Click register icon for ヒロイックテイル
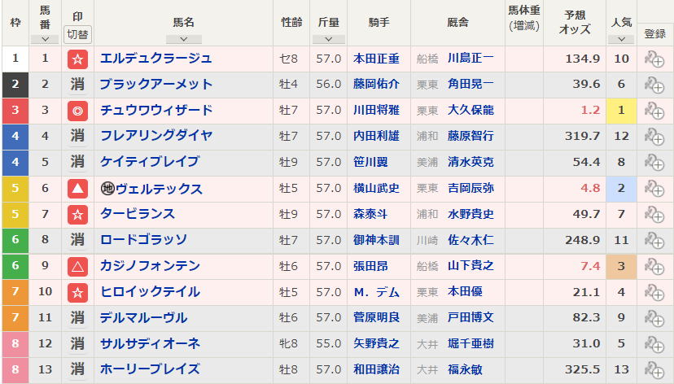 point(654,293)
